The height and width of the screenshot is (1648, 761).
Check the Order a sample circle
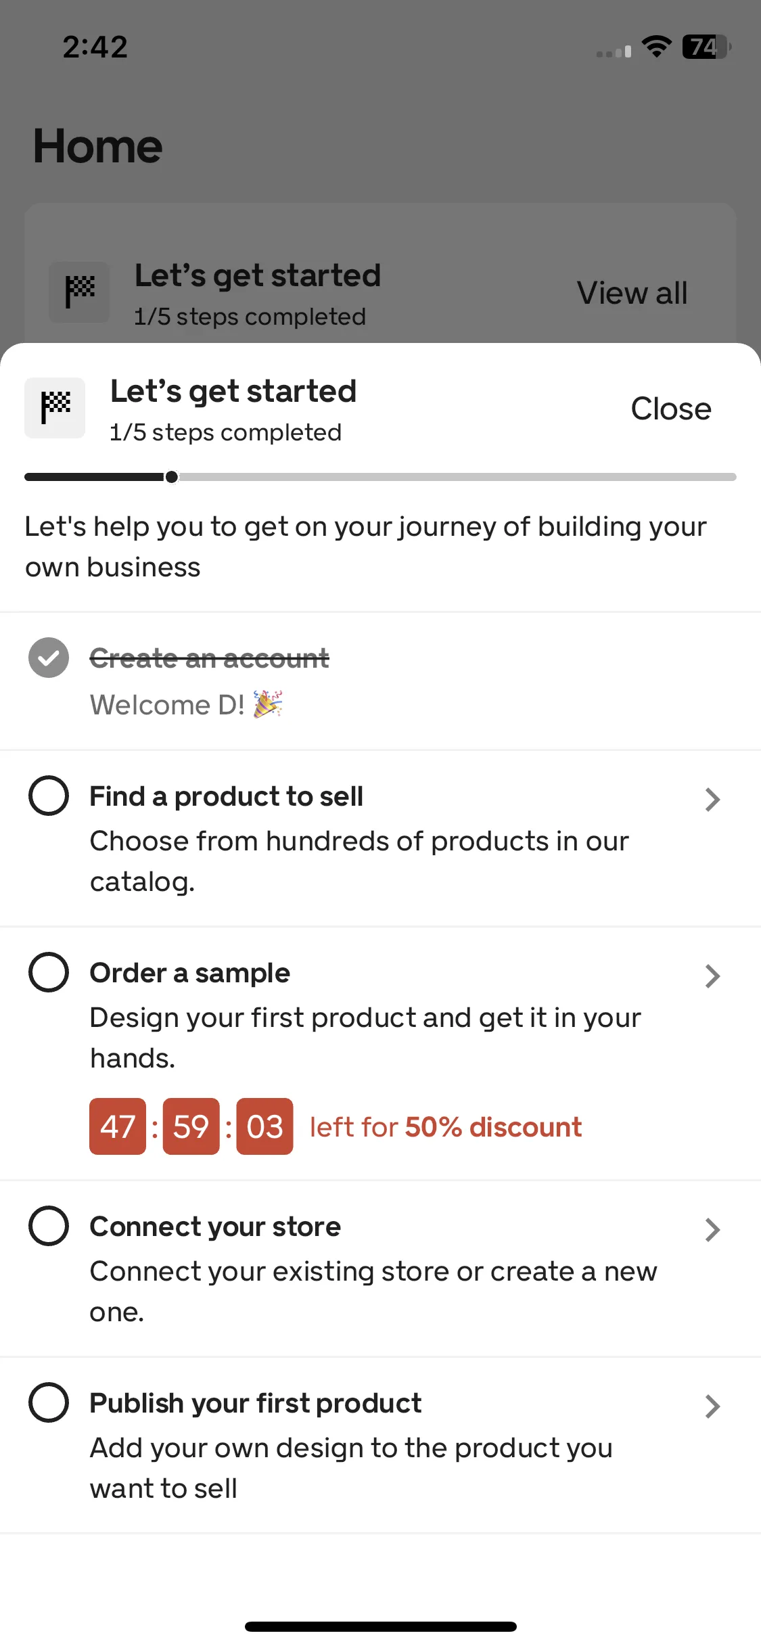pyautogui.click(x=49, y=972)
